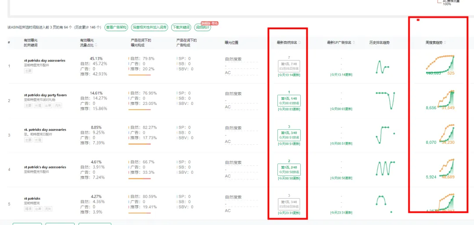Open history rank trend chart for row 5
The width and height of the screenshot is (474, 225).
(384, 204)
